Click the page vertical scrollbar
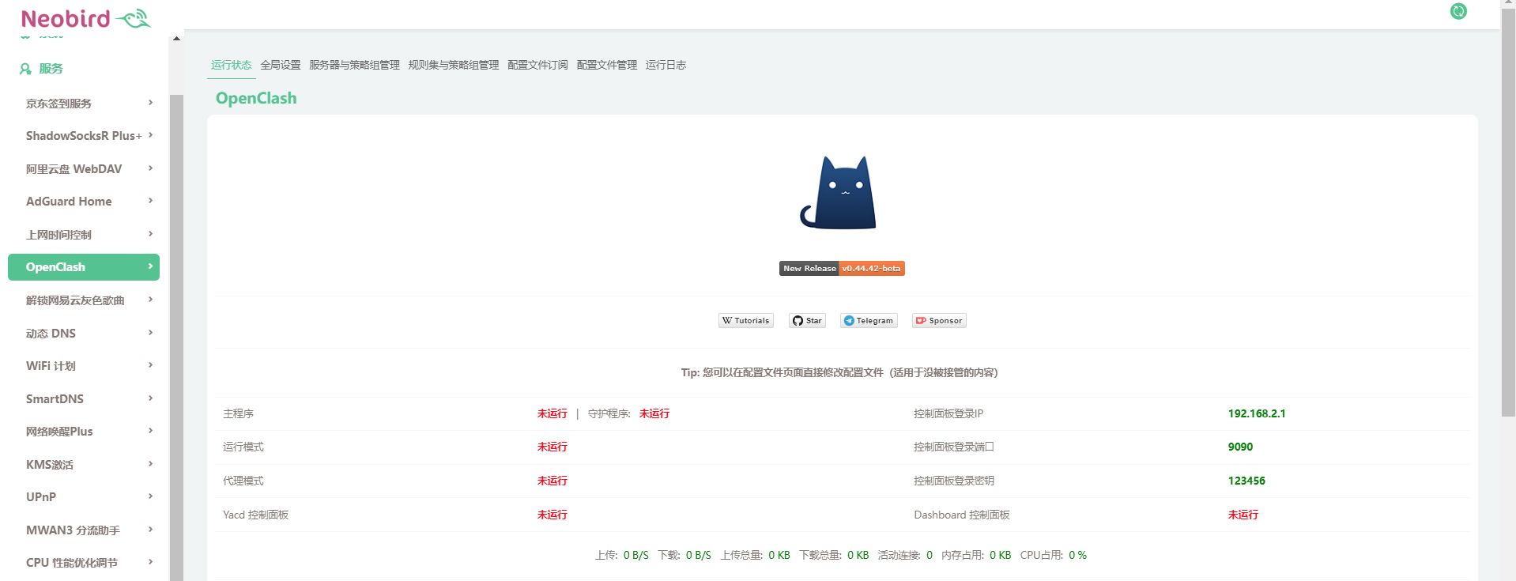1516x581 pixels. pos(1508,213)
